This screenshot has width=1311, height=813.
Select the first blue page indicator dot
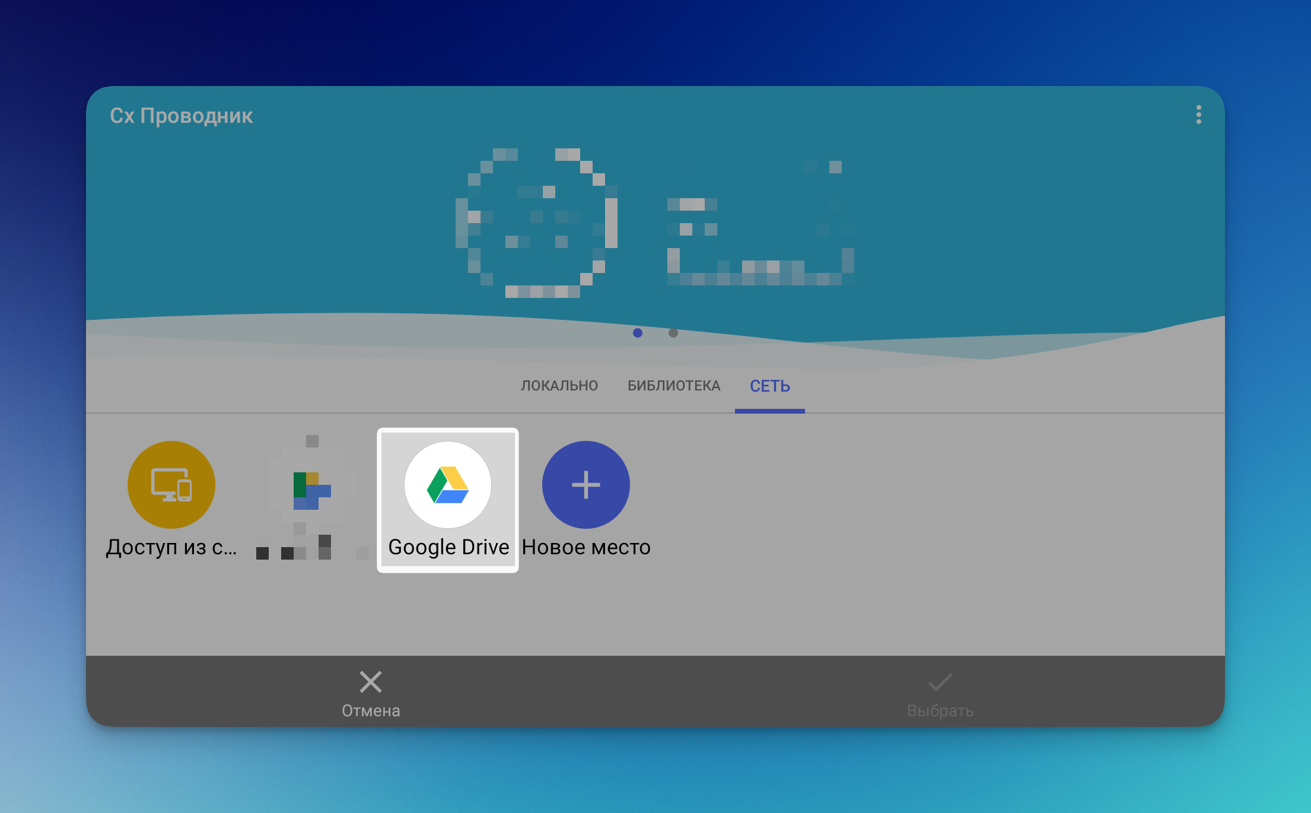638,333
